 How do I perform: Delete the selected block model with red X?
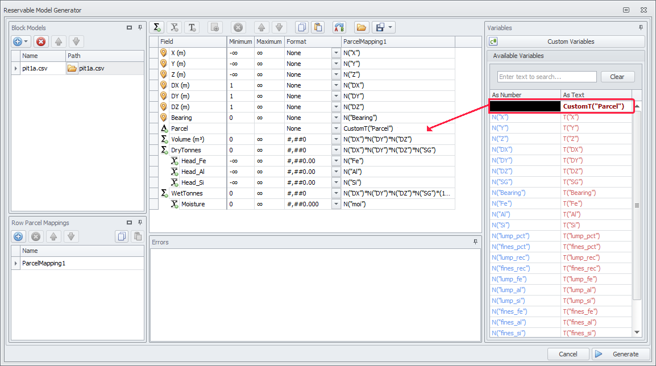(41, 41)
